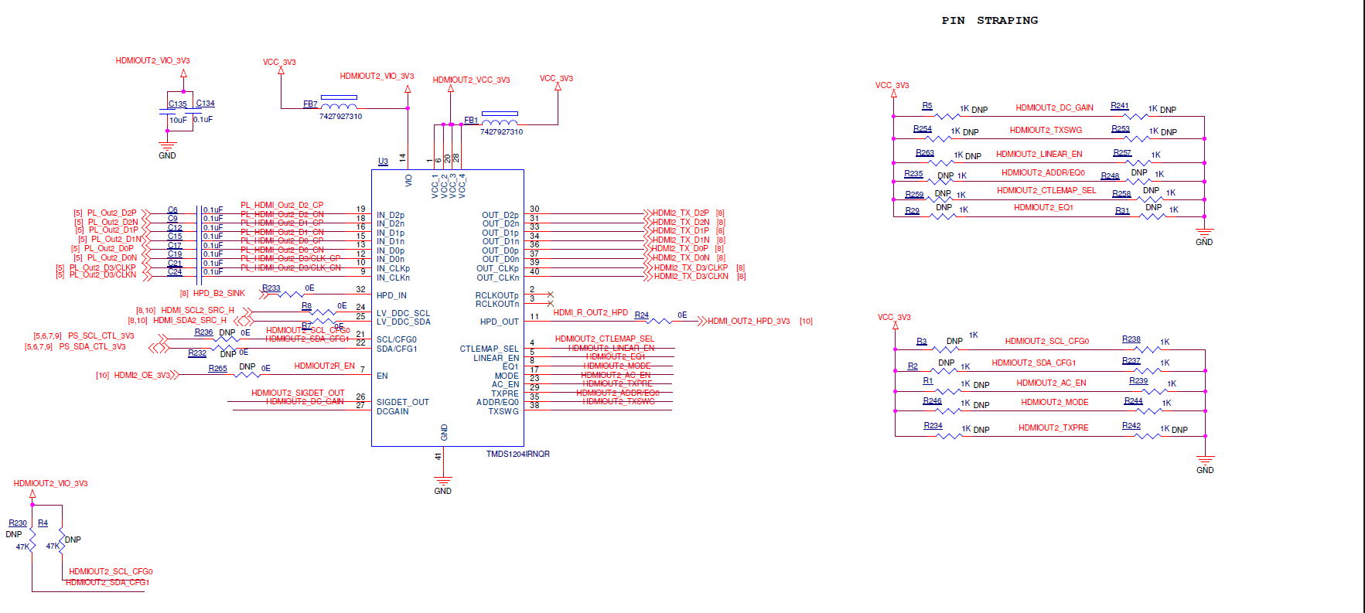
Task: Select resistor designator R24
Action: (641, 315)
